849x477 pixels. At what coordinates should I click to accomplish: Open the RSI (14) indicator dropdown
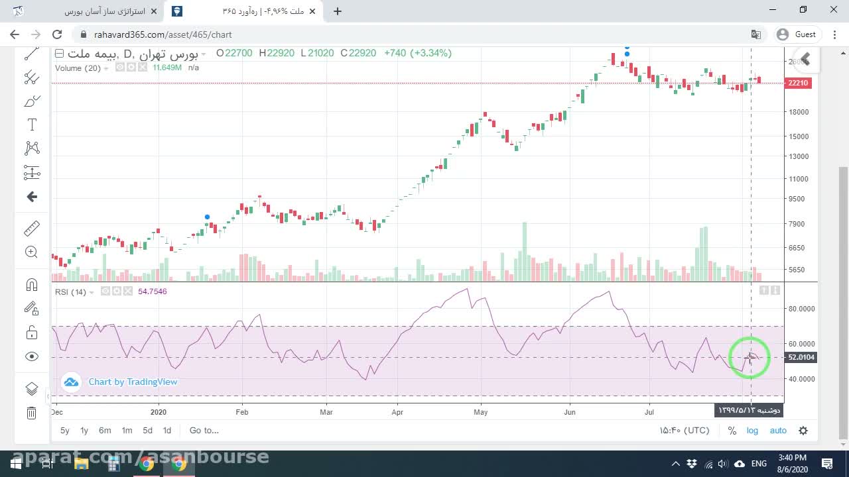point(92,292)
